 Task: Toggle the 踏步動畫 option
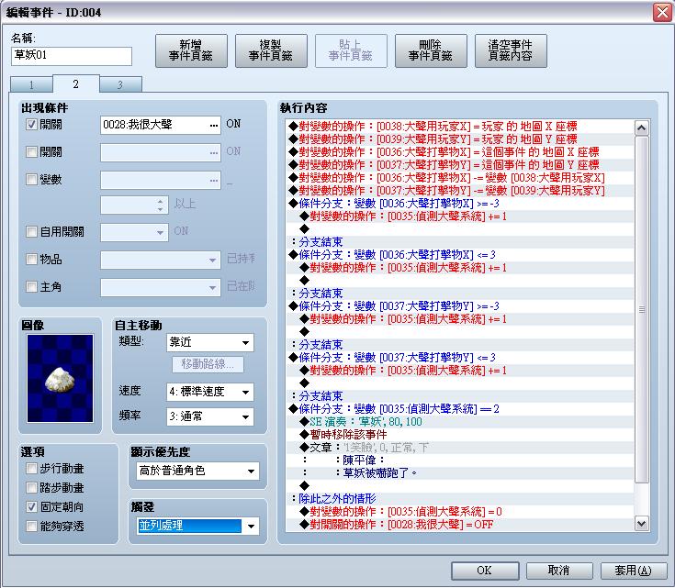(x=31, y=488)
